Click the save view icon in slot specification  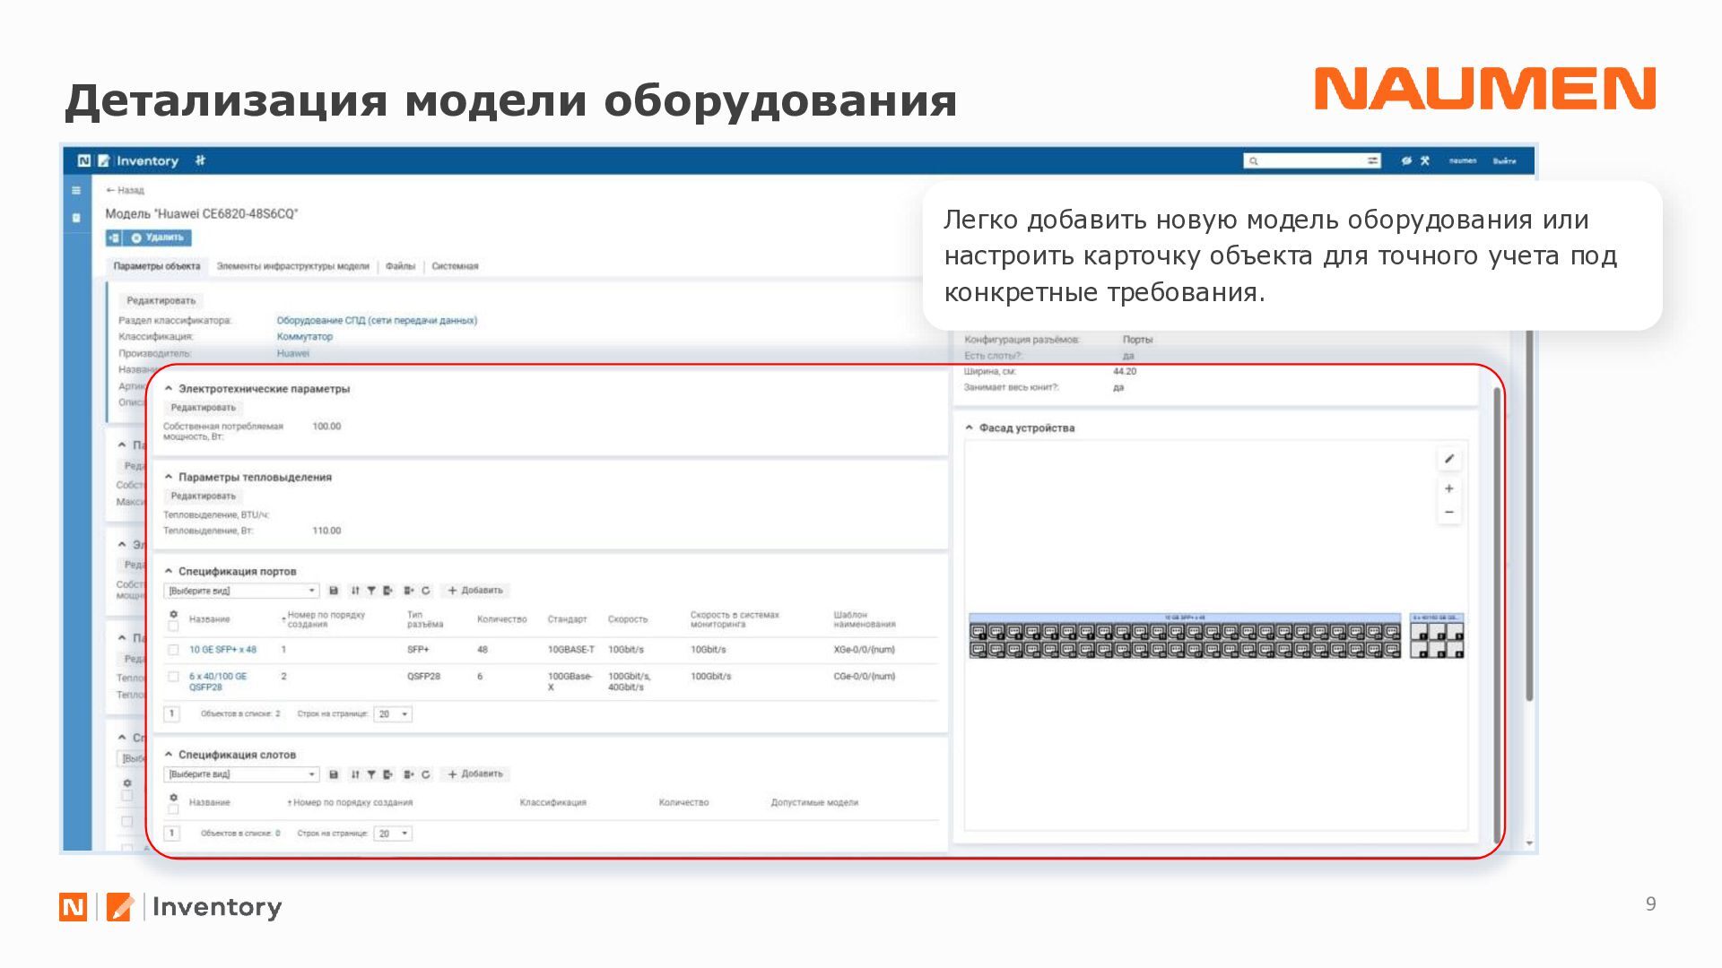point(334,774)
